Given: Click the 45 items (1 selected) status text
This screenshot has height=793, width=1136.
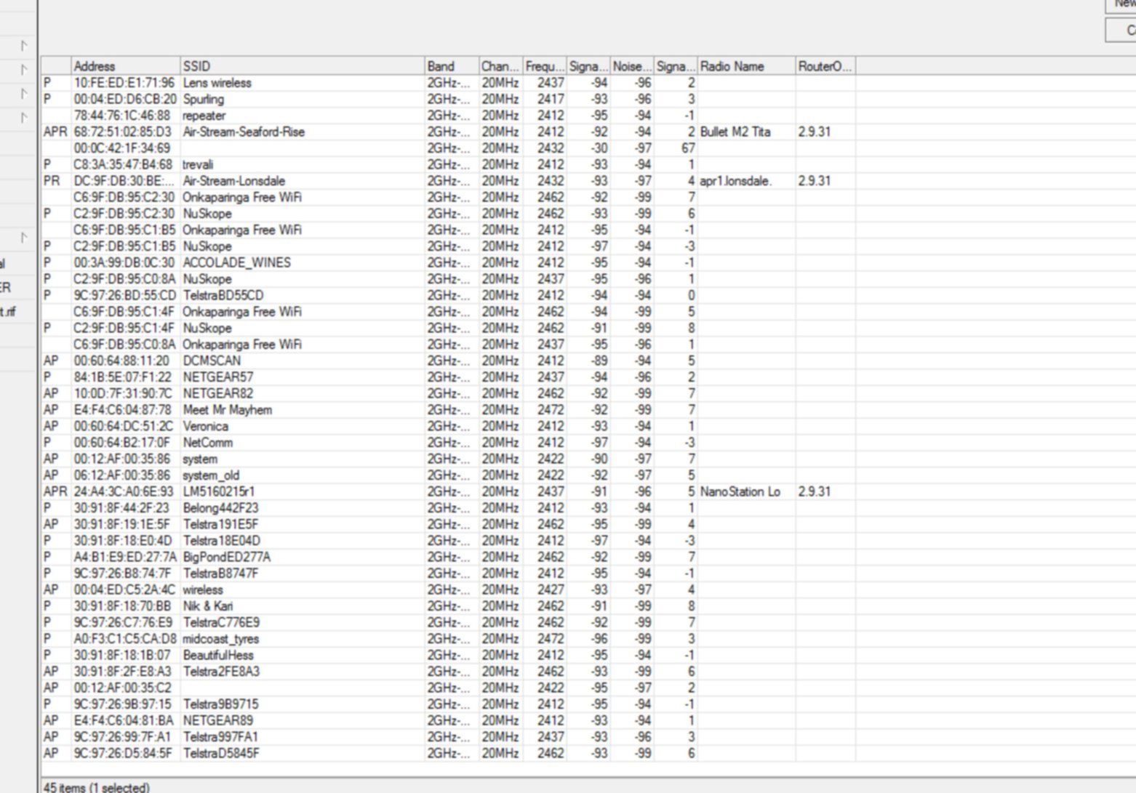Looking at the screenshot, I should tap(96, 787).
